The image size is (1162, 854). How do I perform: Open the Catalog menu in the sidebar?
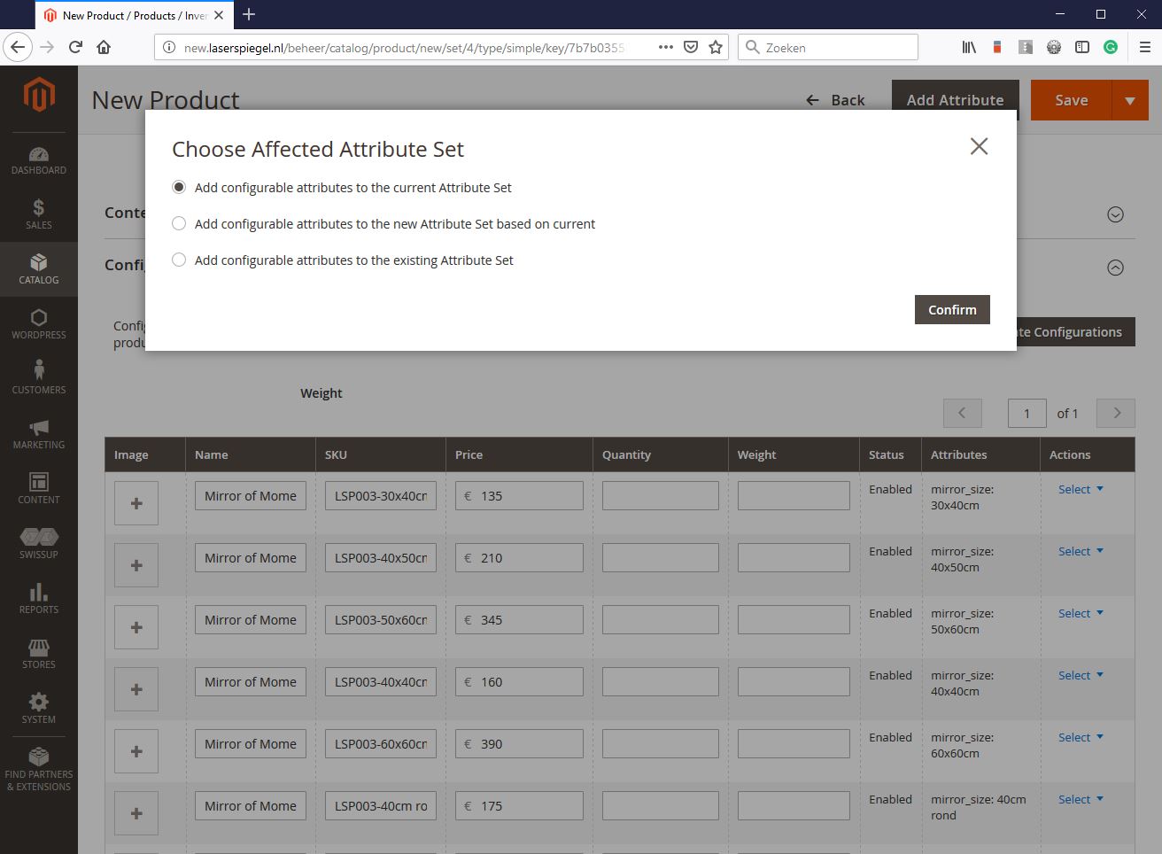tap(39, 268)
